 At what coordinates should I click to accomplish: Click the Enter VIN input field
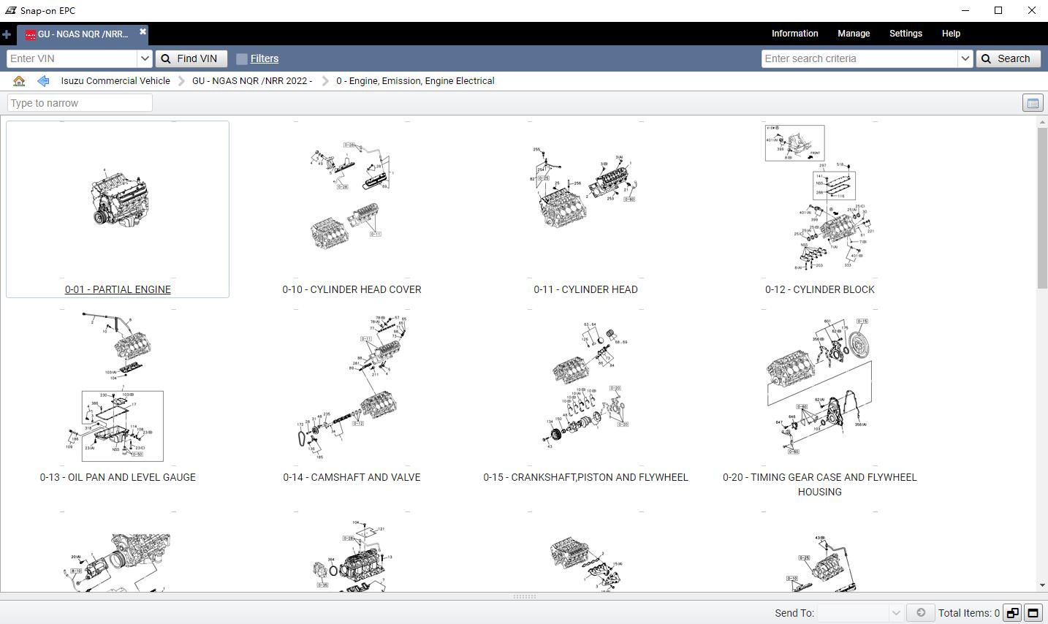click(72, 58)
